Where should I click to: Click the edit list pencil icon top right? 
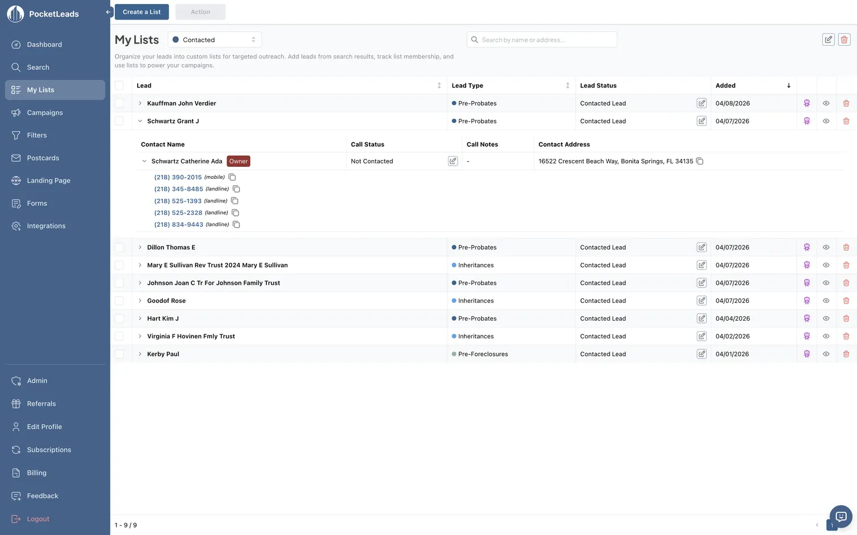828,39
